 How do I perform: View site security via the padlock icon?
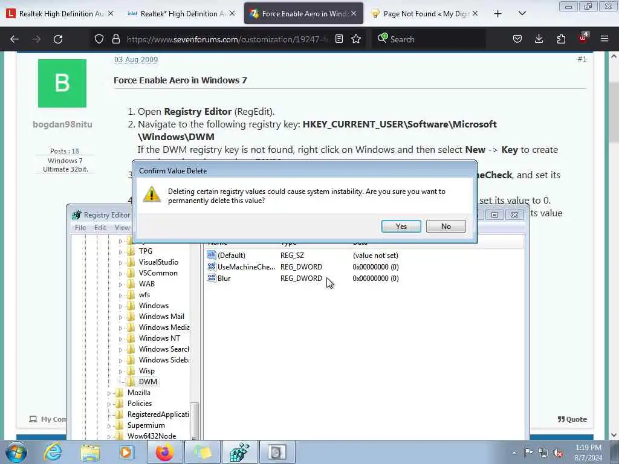click(115, 39)
